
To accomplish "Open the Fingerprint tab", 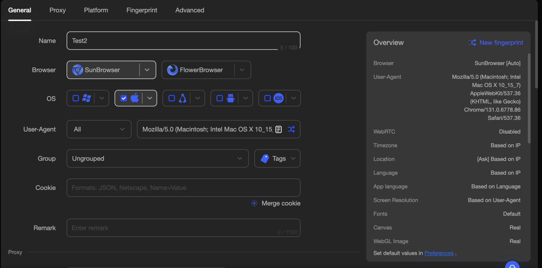I will 142,10.
